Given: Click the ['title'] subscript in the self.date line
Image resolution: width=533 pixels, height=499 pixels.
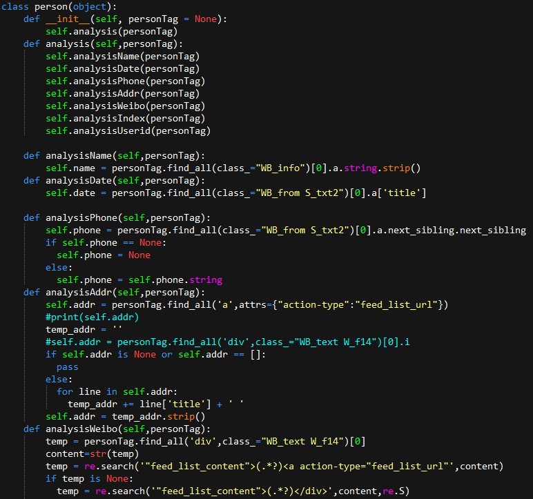Looking at the screenshot, I should [x=401, y=193].
